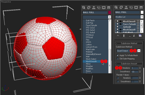Click the BALL FULL name field in left panel

point(95,12)
